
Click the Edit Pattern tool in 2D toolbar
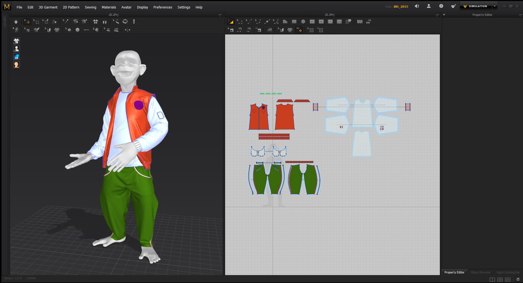[240, 22]
